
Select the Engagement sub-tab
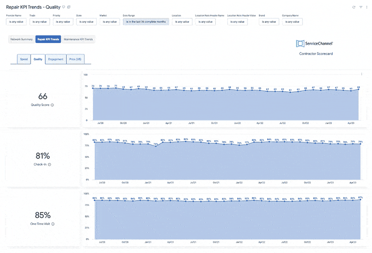(56, 59)
